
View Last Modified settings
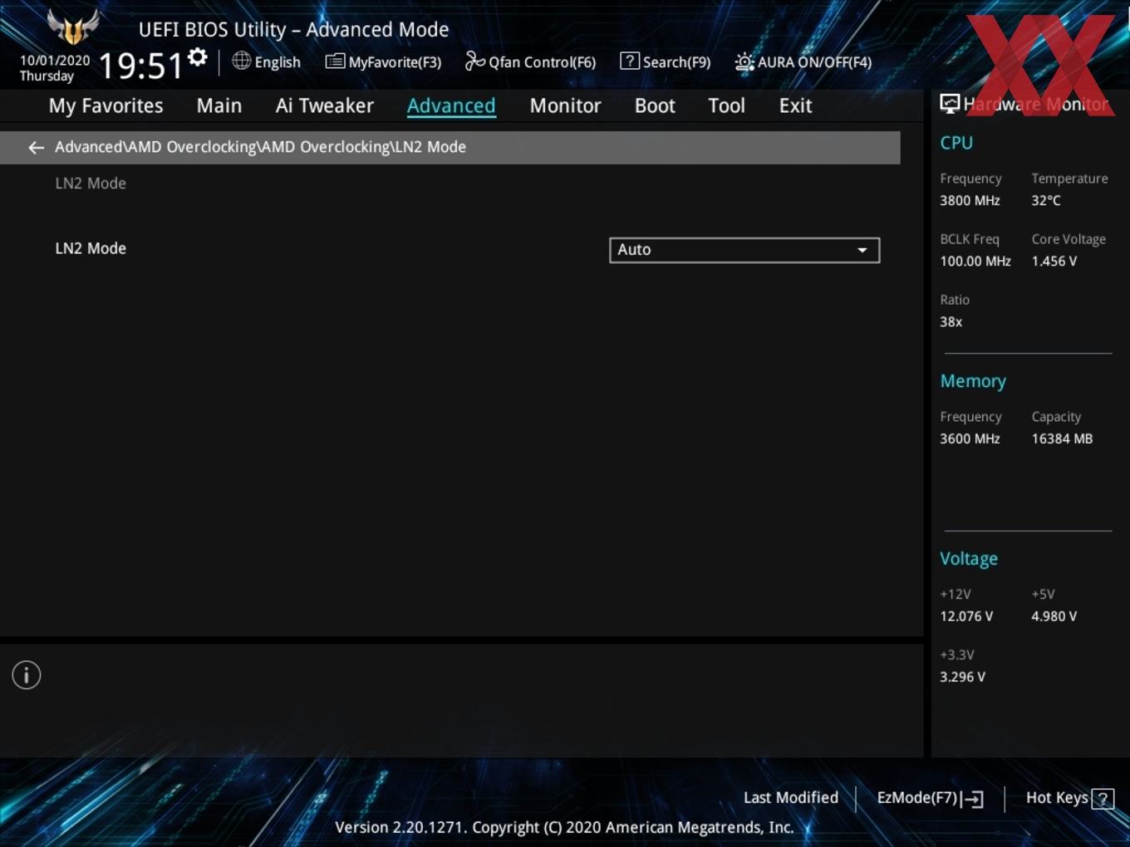[791, 798]
